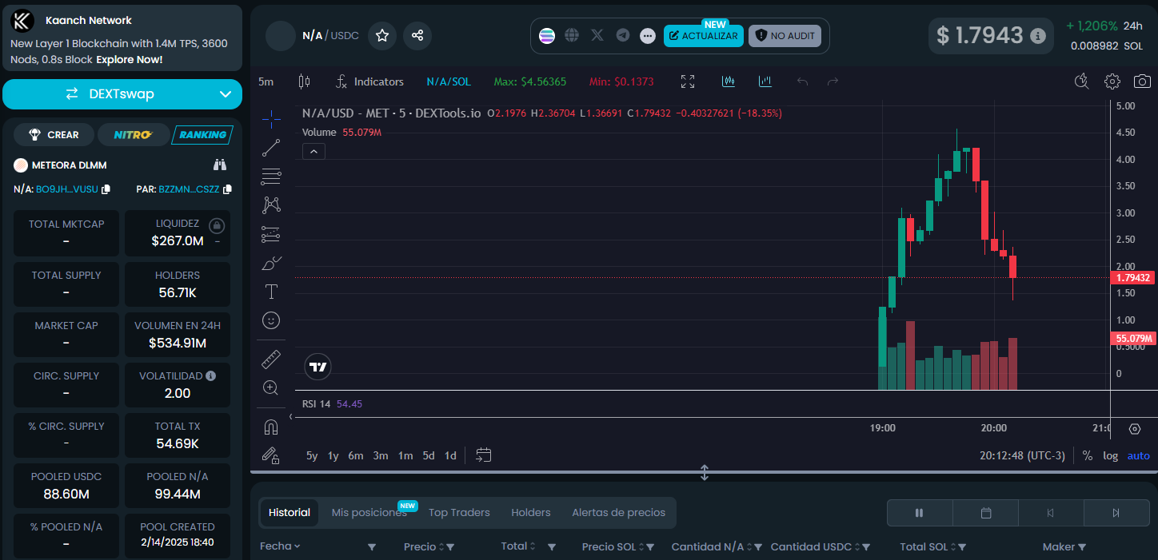1158x560 pixels.
Task: Open the Alertas de precios tab
Action: [618, 513]
